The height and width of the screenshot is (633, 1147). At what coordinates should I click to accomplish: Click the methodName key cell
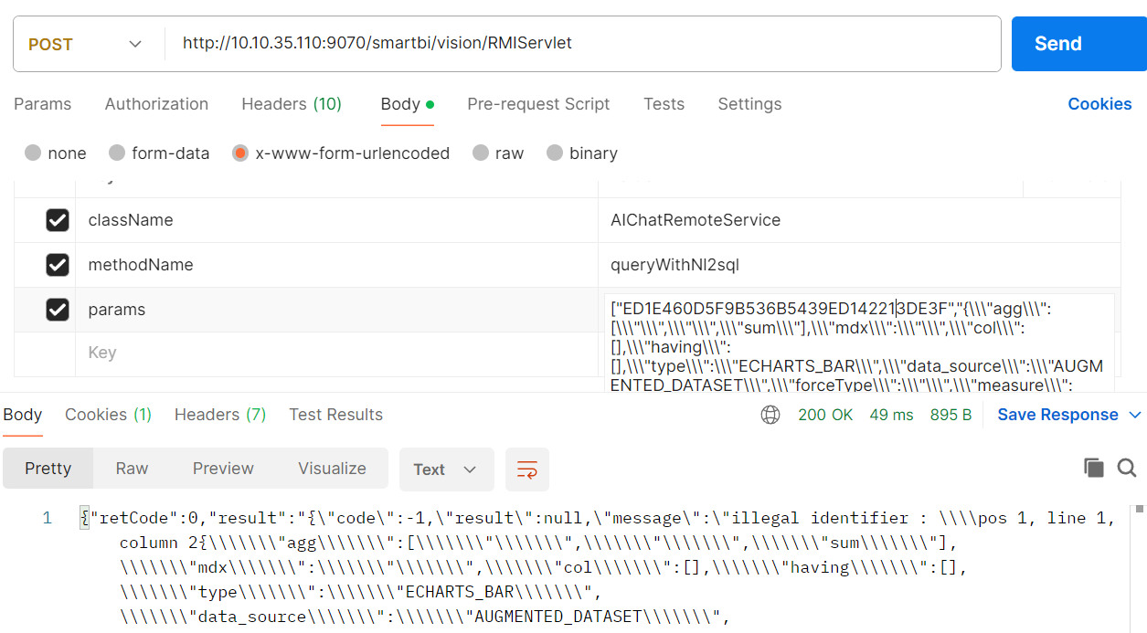(x=336, y=265)
